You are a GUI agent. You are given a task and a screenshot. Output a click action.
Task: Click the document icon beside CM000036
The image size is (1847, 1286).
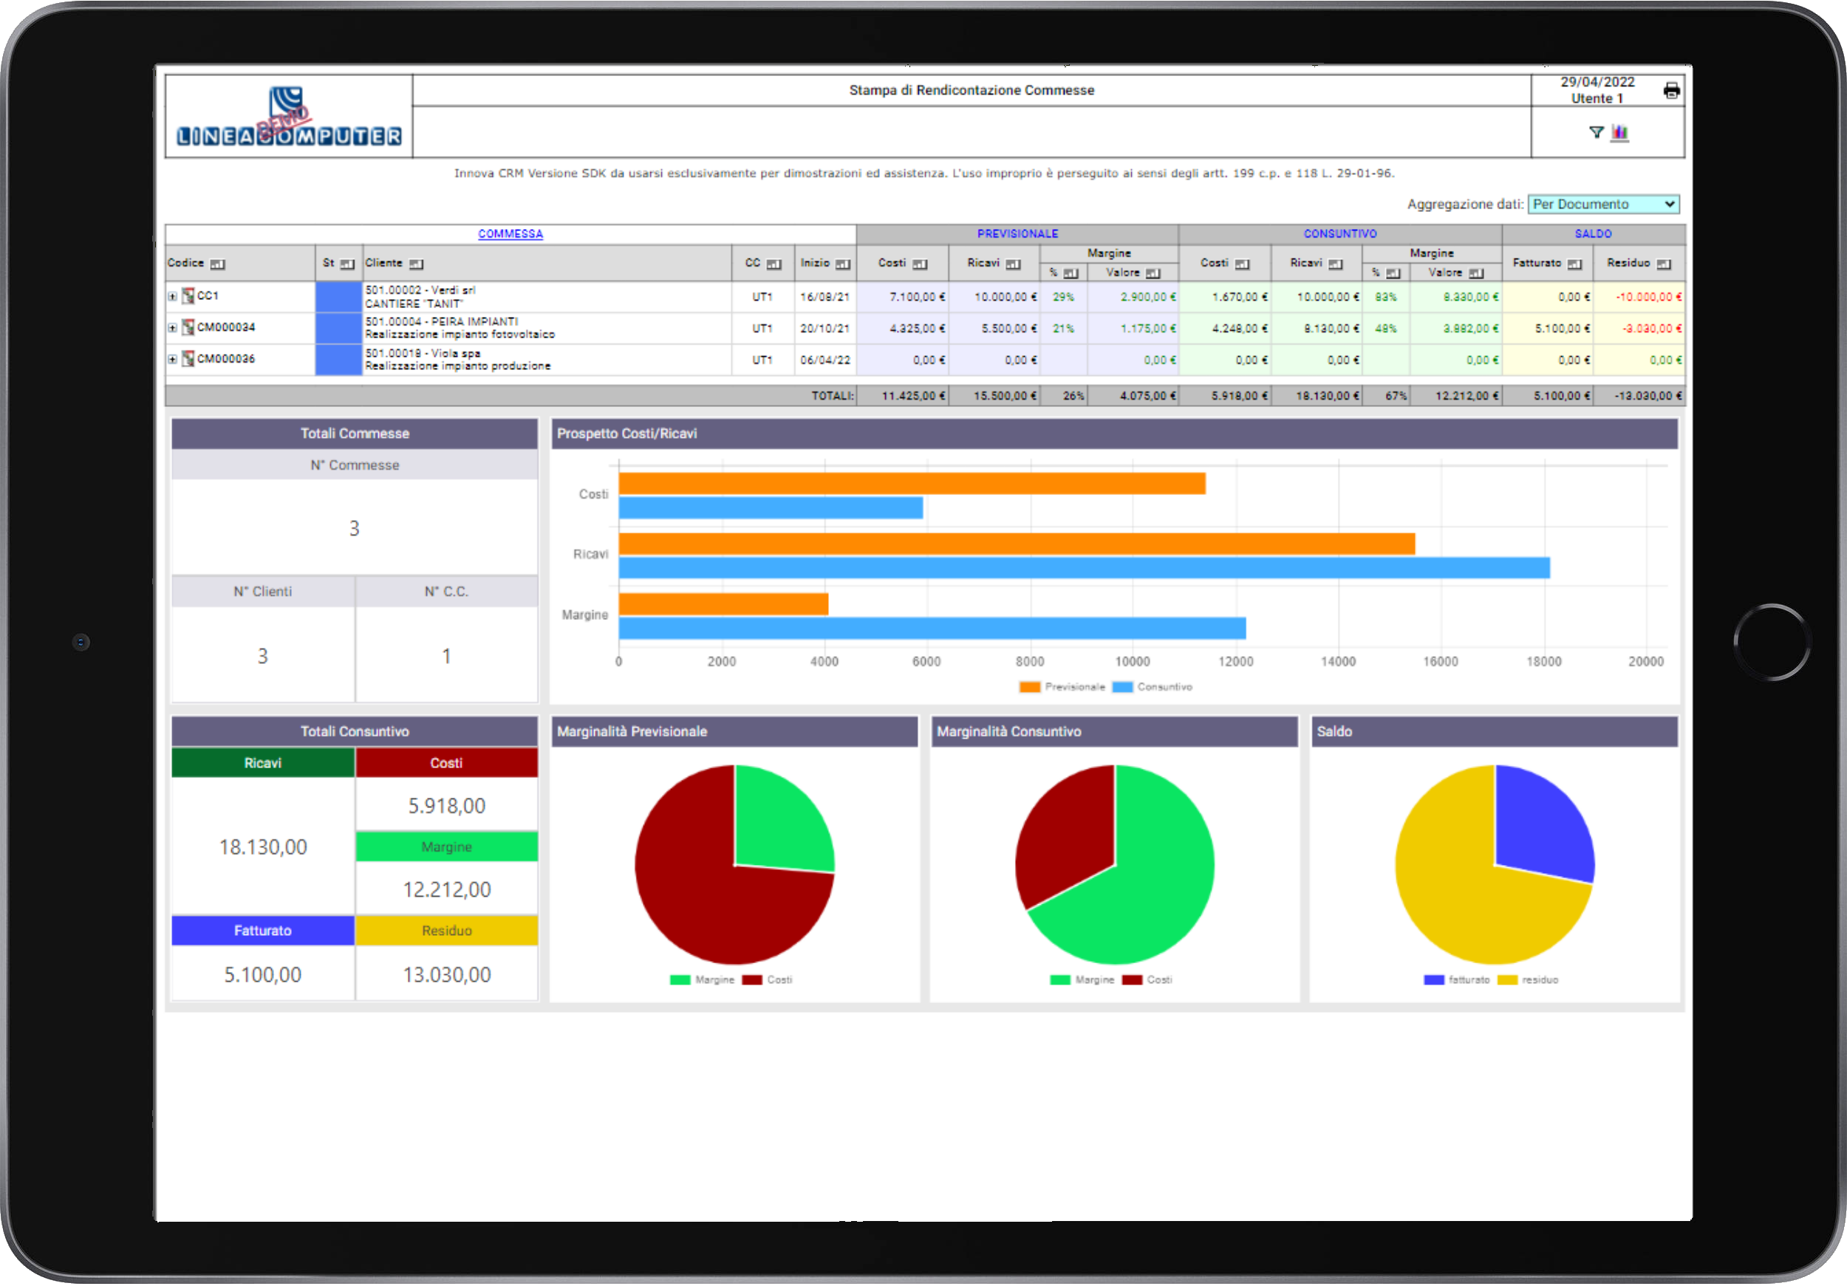point(188,359)
